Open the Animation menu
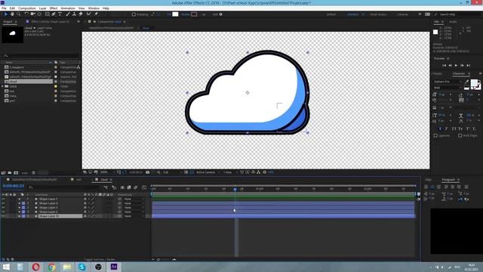The image size is (483, 272). (68, 8)
